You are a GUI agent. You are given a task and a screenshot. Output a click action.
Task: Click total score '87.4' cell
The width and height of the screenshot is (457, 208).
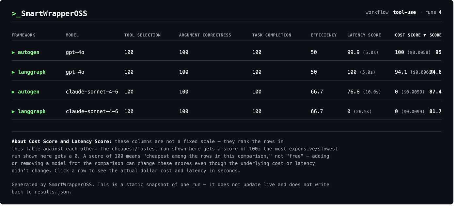pyautogui.click(x=435, y=92)
